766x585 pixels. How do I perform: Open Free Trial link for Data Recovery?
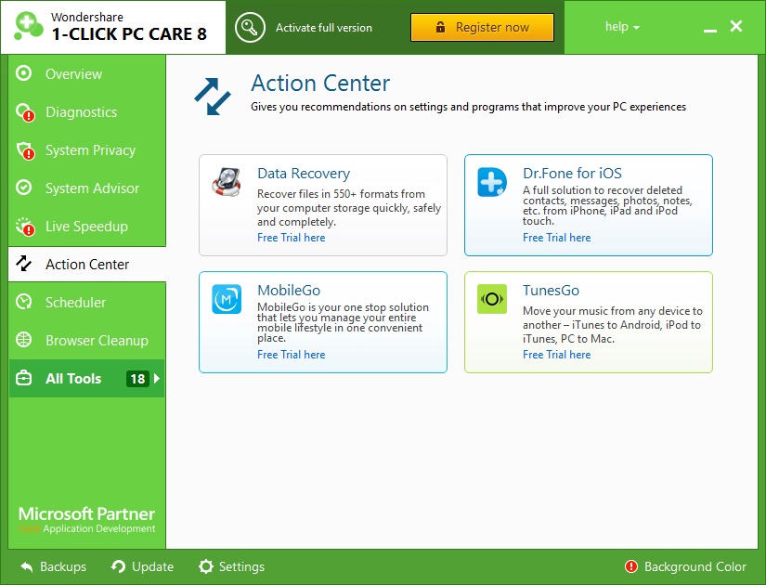[x=292, y=238]
